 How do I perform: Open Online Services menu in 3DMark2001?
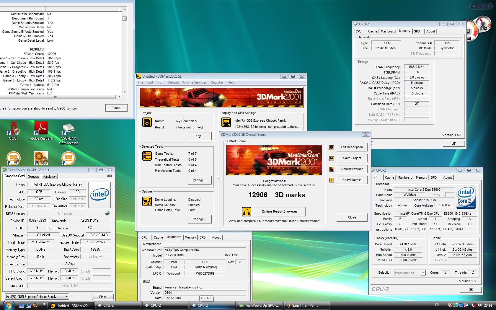pos(195,82)
